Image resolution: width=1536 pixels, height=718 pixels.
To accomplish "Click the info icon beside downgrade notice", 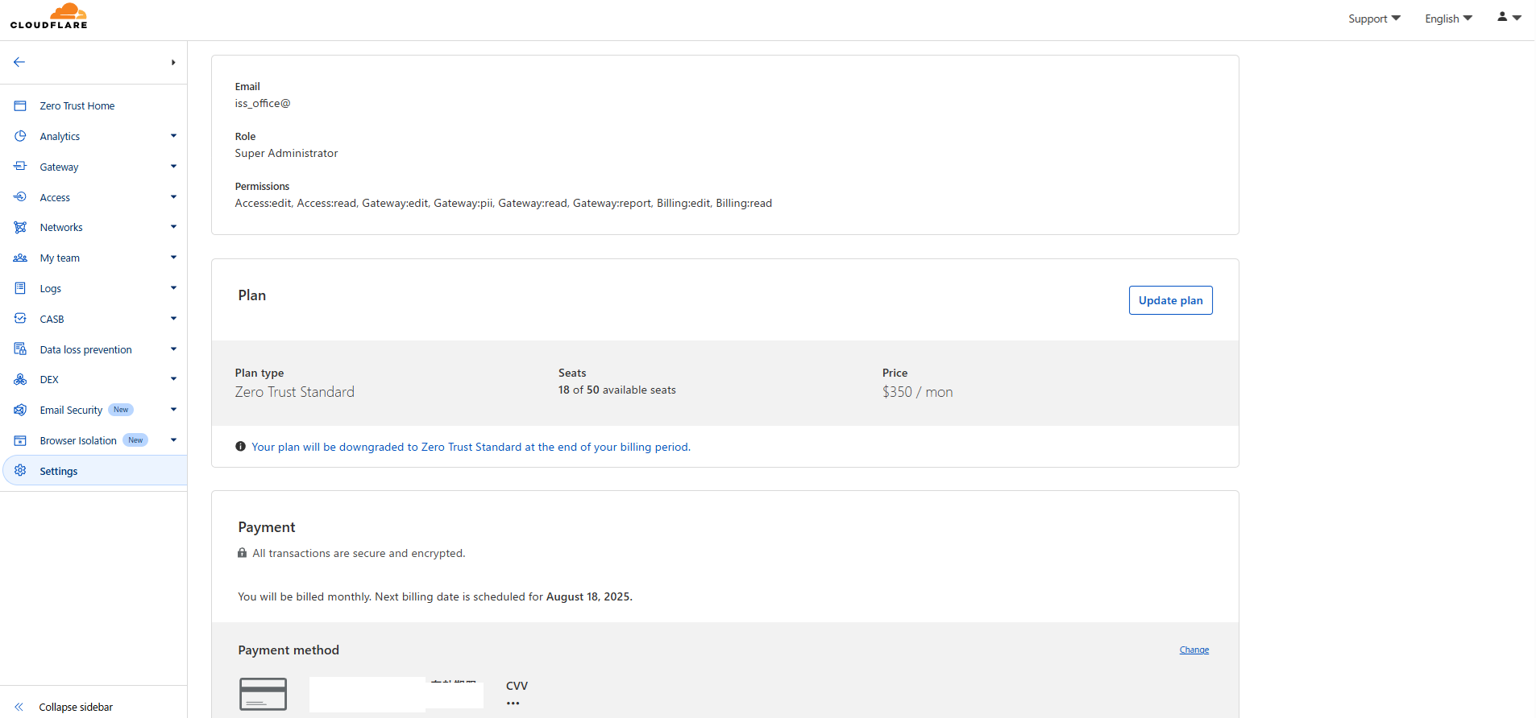I will pyautogui.click(x=240, y=447).
